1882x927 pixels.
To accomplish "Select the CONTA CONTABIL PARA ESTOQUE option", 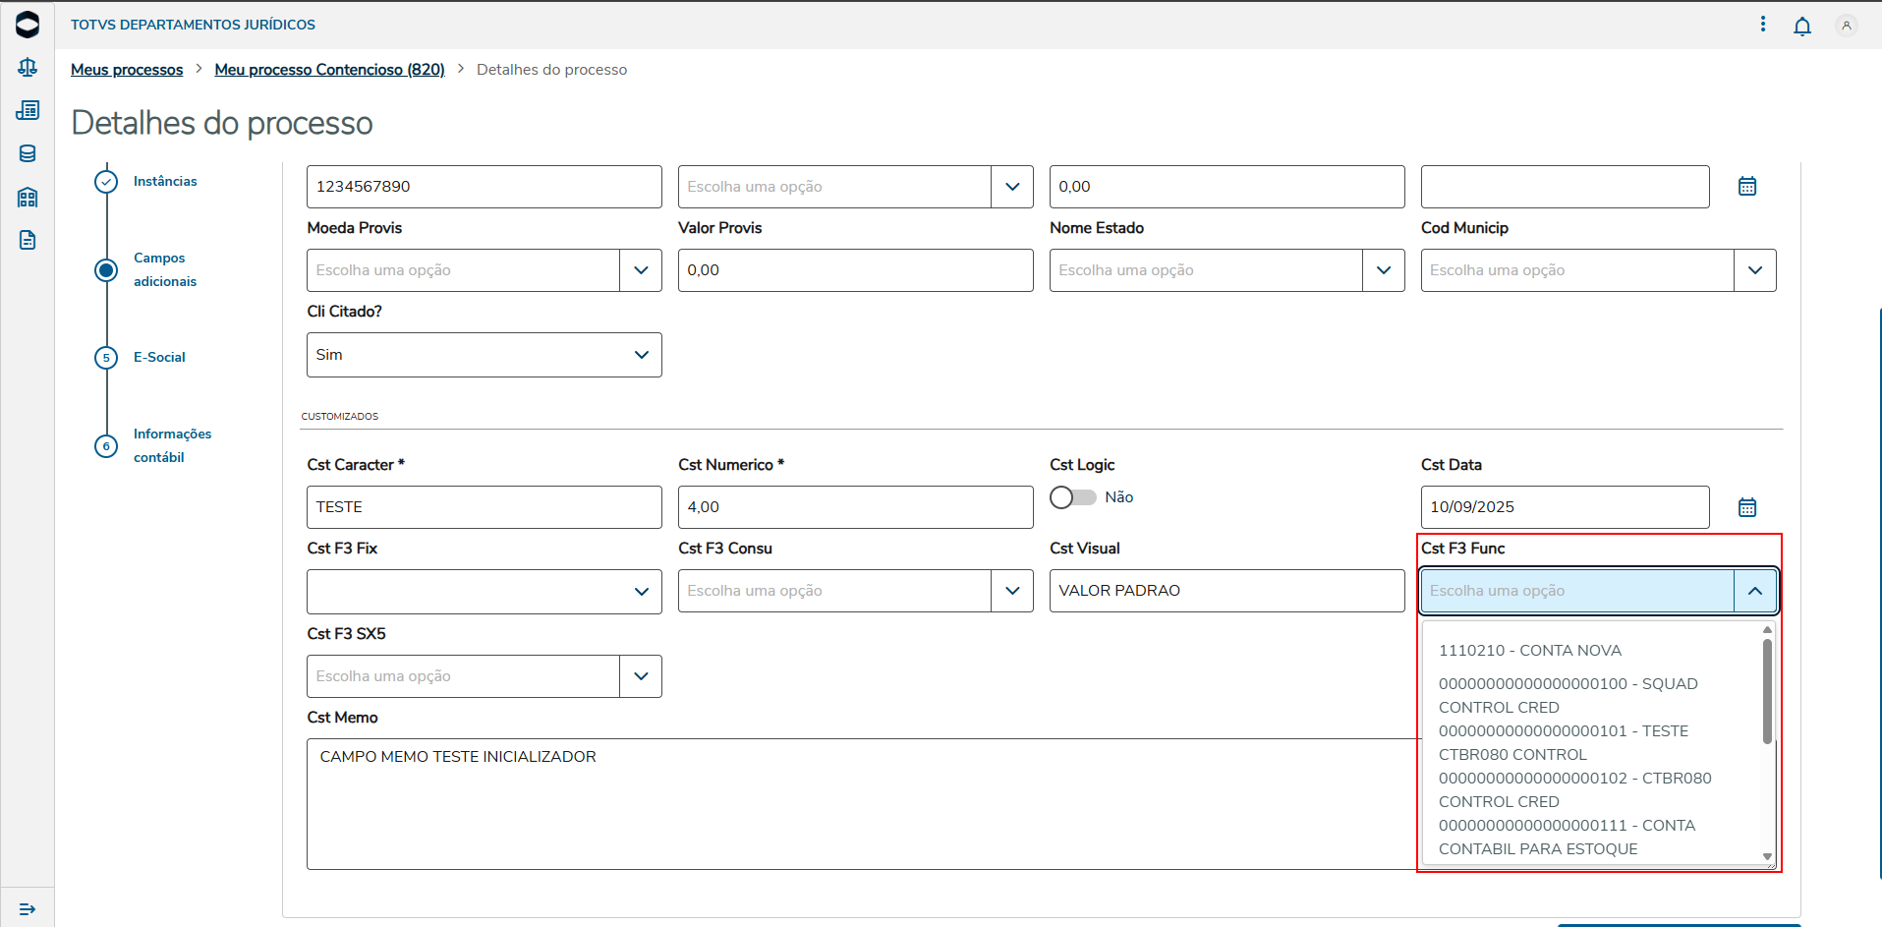I will (1567, 838).
